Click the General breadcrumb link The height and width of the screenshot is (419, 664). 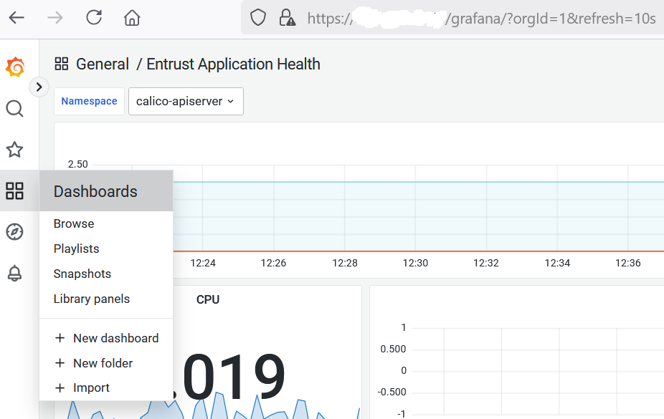pyautogui.click(x=103, y=64)
